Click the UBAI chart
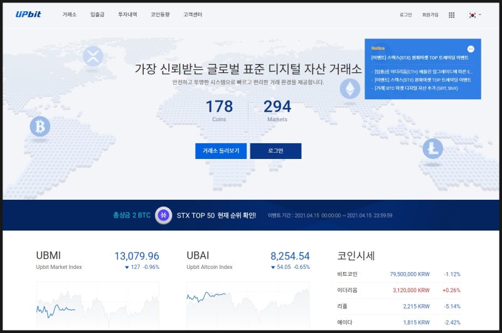The image size is (502, 333). [248, 305]
